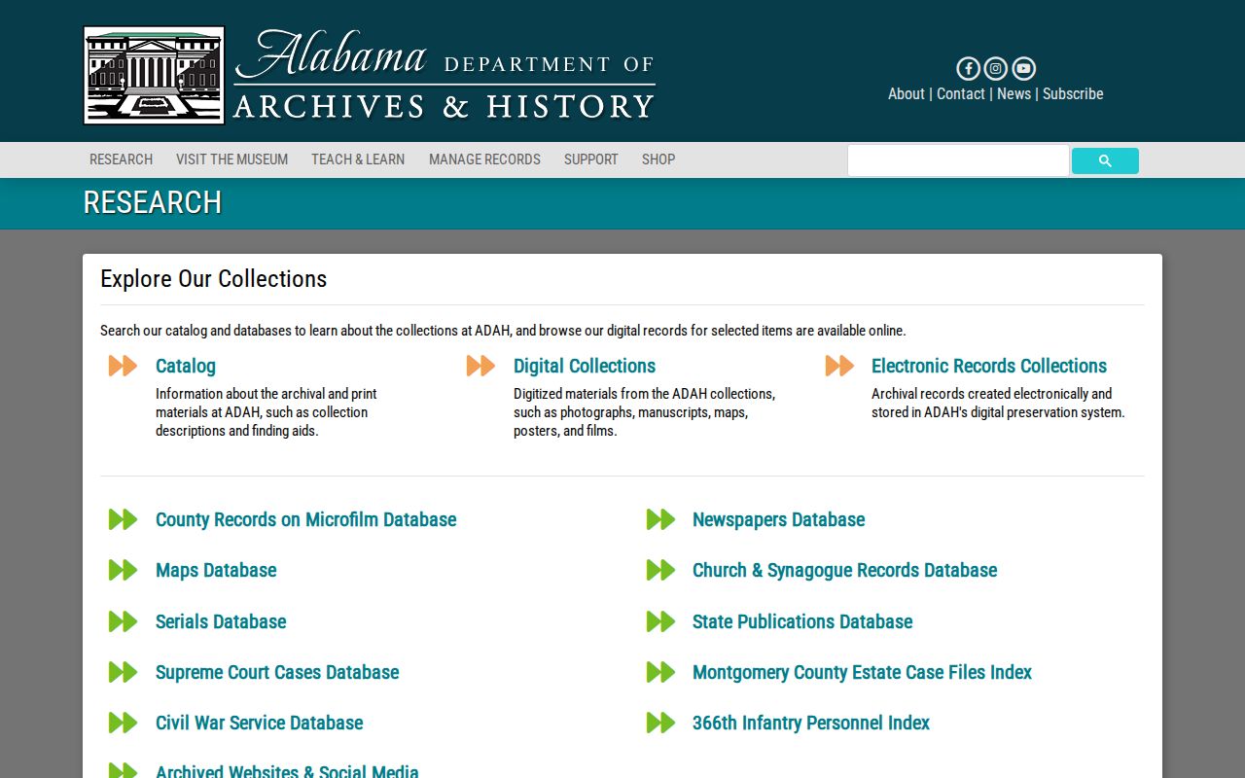The width and height of the screenshot is (1245, 778).
Task: Open the ADAH Instagram icon
Action: click(x=995, y=68)
